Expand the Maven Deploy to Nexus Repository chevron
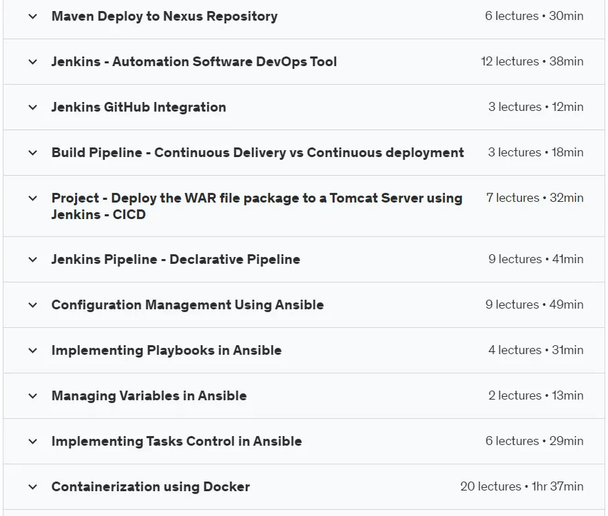The height and width of the screenshot is (516, 608). (x=33, y=17)
